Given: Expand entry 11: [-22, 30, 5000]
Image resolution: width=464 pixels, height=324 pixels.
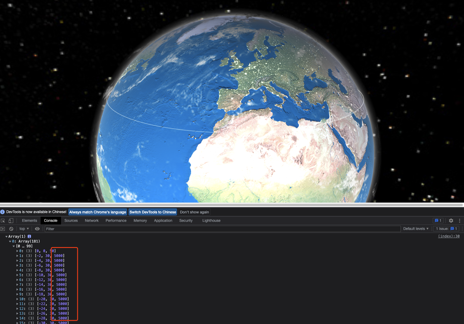Looking at the screenshot, I should pyautogui.click(x=17, y=304).
